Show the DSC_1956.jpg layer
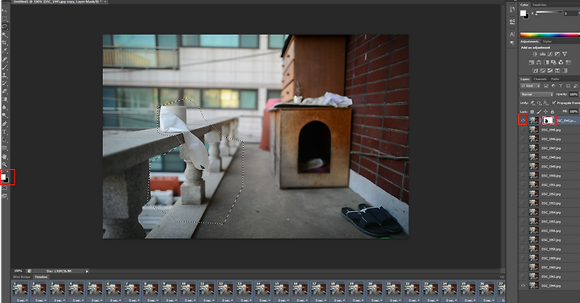This screenshot has width=580, height=303. coord(523,230)
